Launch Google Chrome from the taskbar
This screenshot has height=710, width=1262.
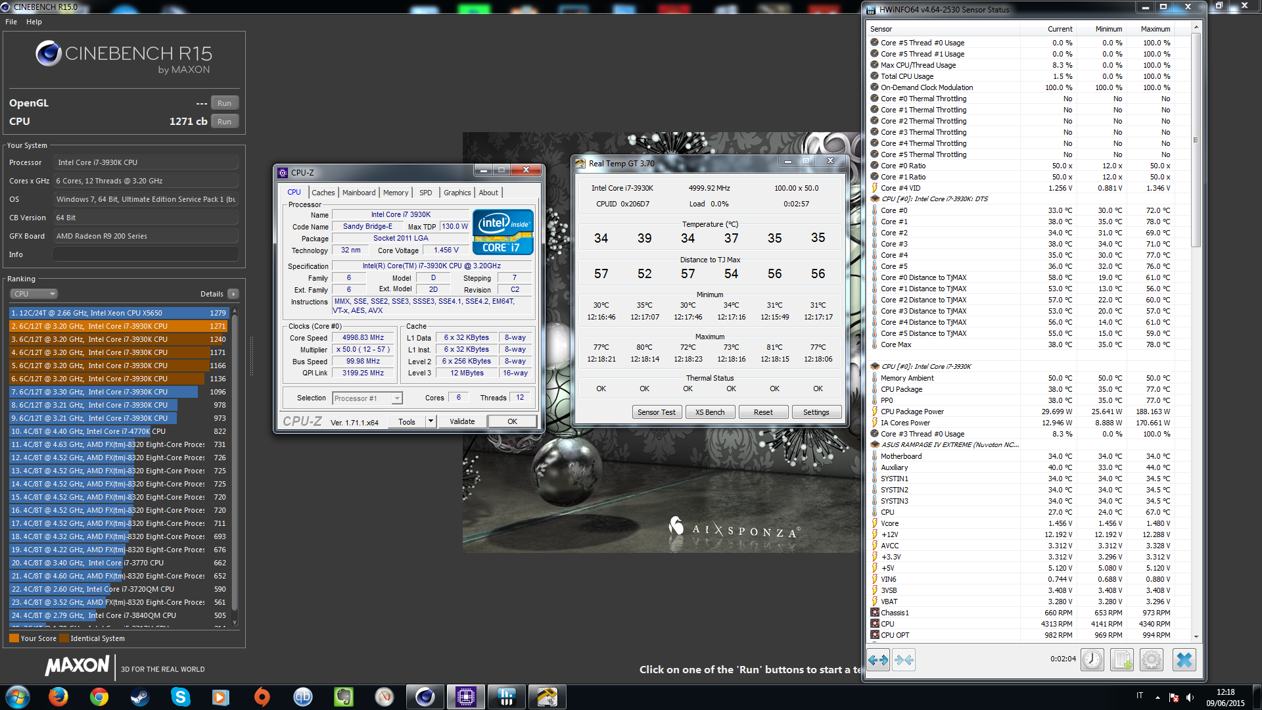coord(99,697)
